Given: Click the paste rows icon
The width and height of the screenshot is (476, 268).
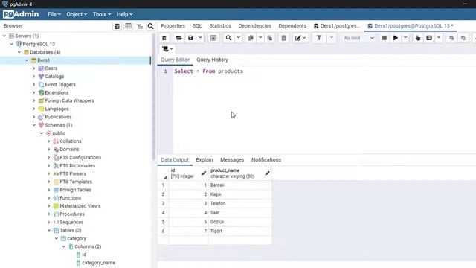Looking at the screenshot, I should [269, 38].
